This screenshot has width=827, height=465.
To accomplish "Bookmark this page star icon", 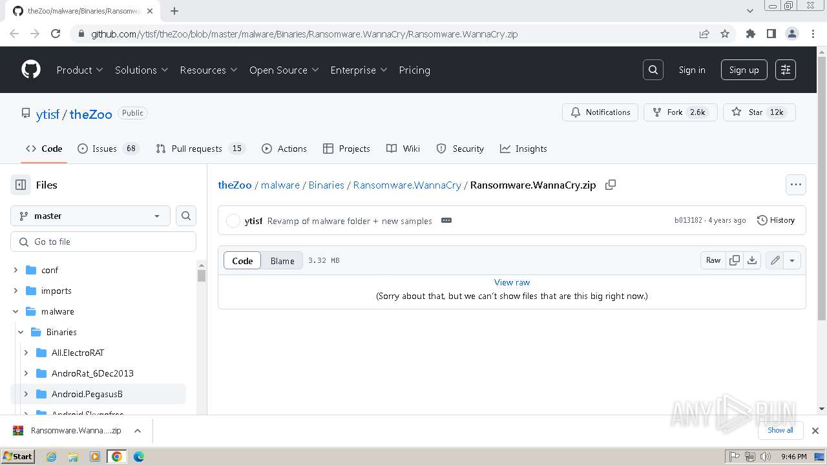I will (725, 34).
